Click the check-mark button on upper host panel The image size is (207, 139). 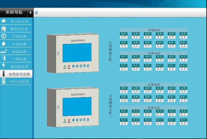click(88, 66)
